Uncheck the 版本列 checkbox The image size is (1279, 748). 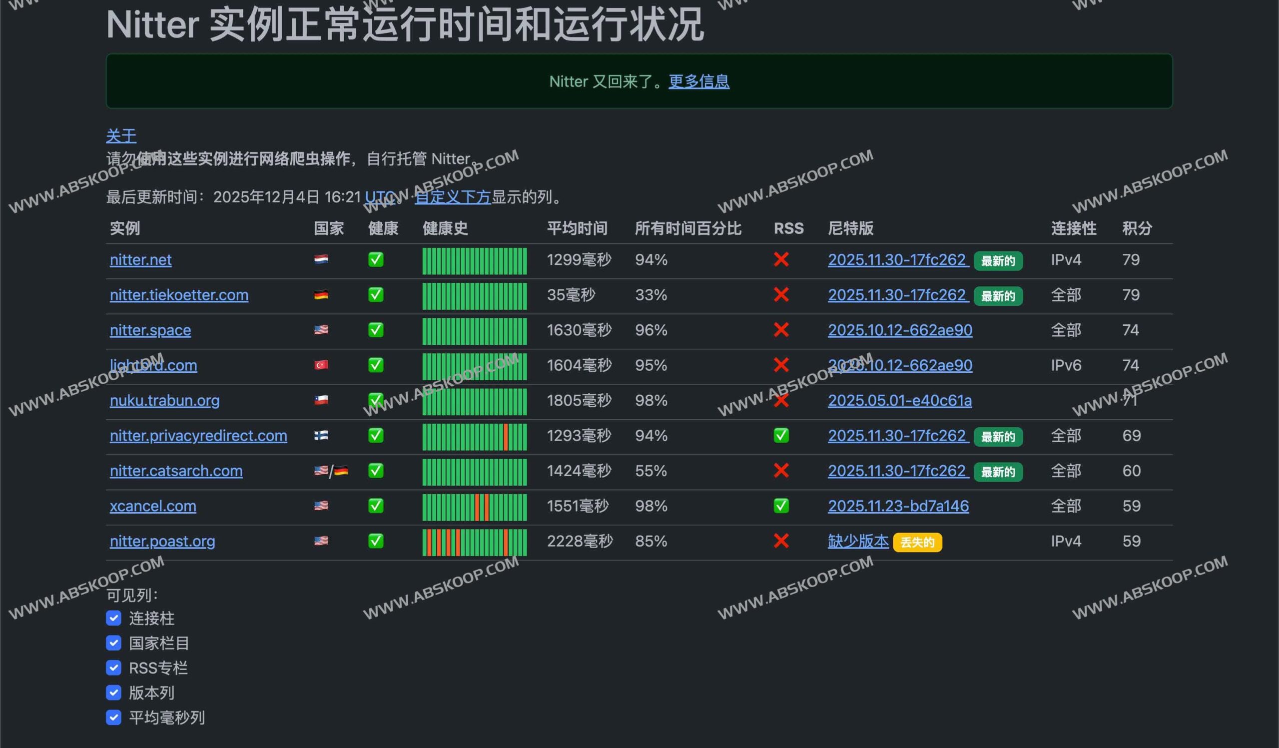[114, 692]
